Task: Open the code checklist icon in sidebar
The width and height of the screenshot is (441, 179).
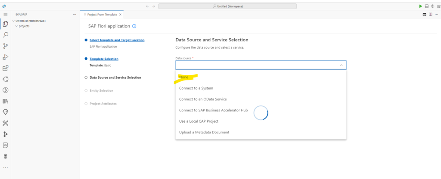Action: 5,145
